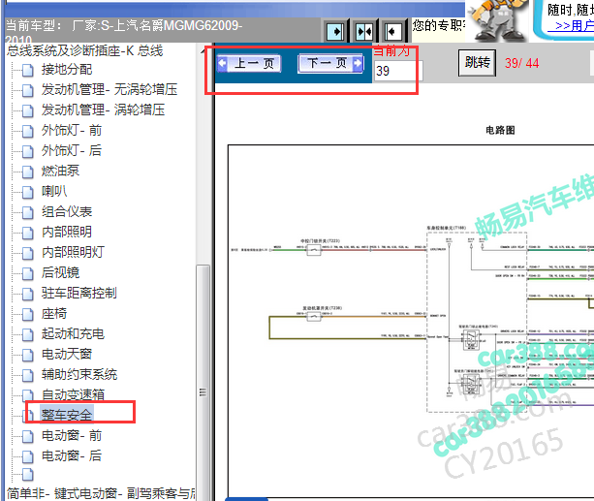Click the document icon beside 外饰灯- 后

(28, 151)
